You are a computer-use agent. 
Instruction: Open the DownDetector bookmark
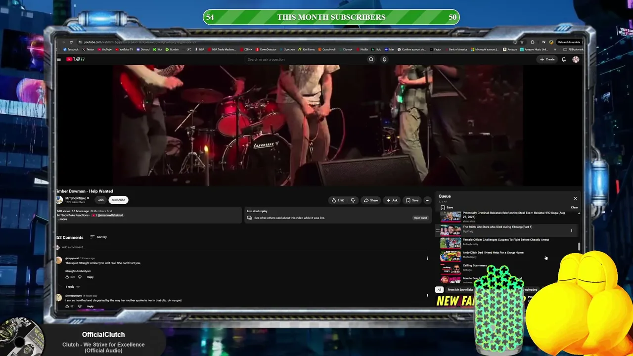[x=267, y=49]
